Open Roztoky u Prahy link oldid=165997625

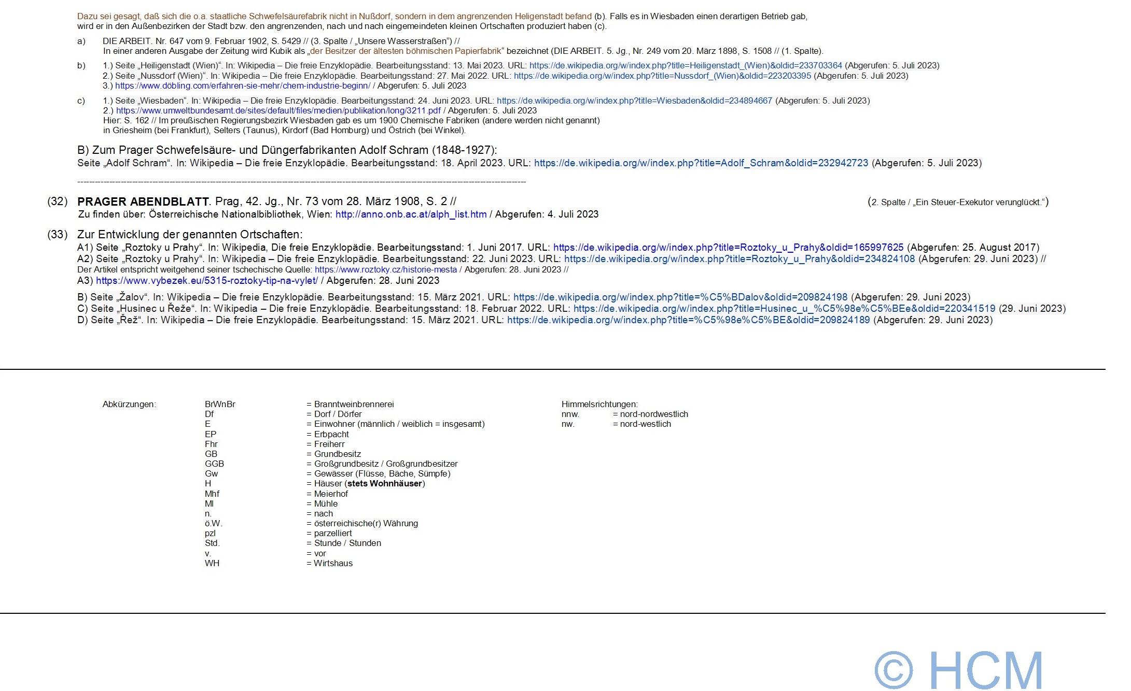click(728, 248)
